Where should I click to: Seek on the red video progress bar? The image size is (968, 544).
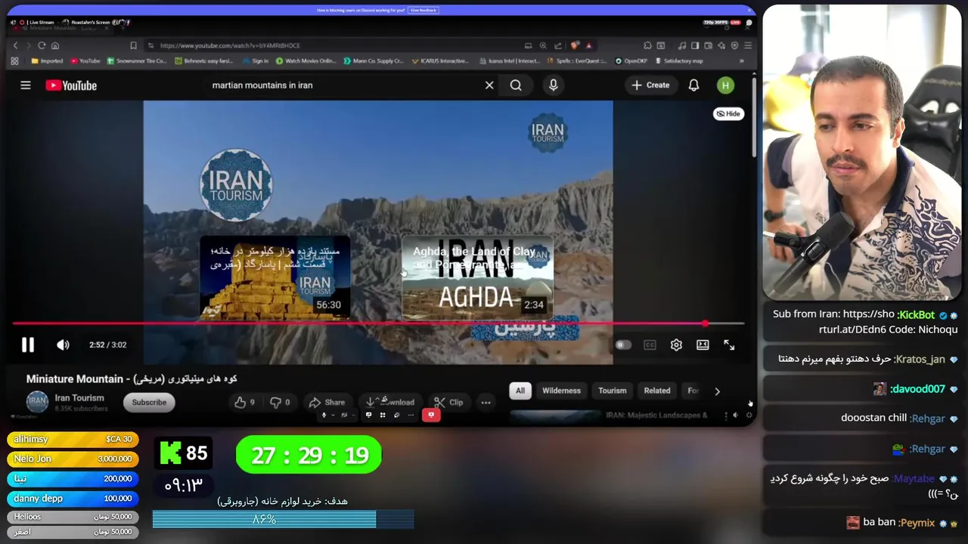coord(378,323)
